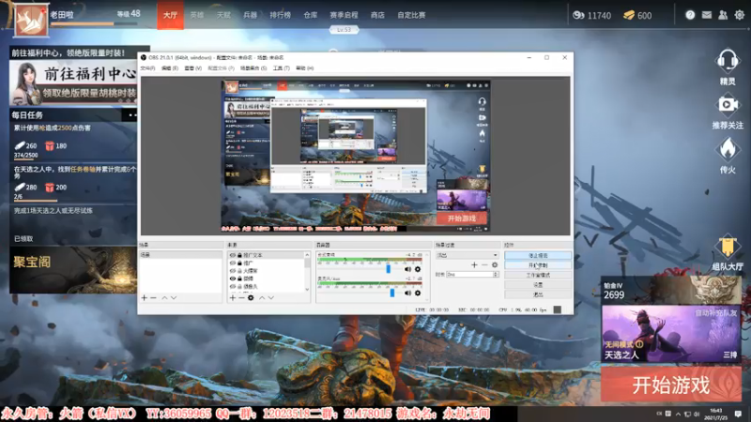751x422 pixels.
Task: Open game settings gear in top right
Action: click(x=740, y=15)
